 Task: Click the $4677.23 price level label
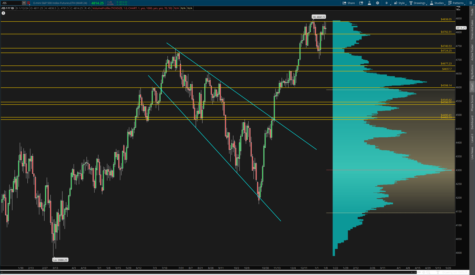446,63
